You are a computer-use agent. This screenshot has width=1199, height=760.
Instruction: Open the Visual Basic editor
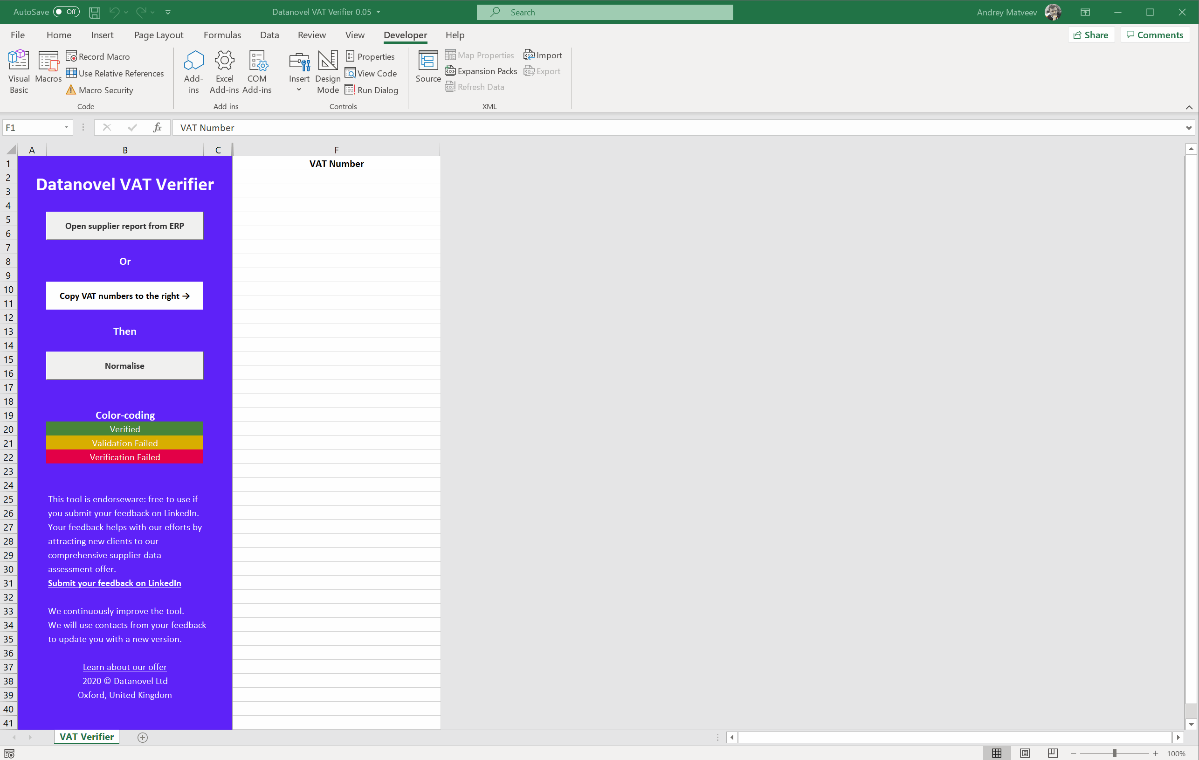[x=19, y=72]
